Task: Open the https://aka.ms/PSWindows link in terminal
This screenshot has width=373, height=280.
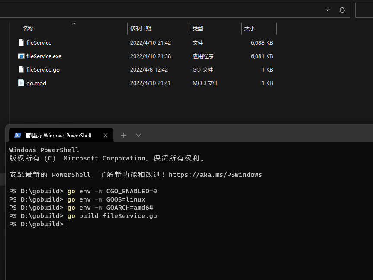Action: 215,175
